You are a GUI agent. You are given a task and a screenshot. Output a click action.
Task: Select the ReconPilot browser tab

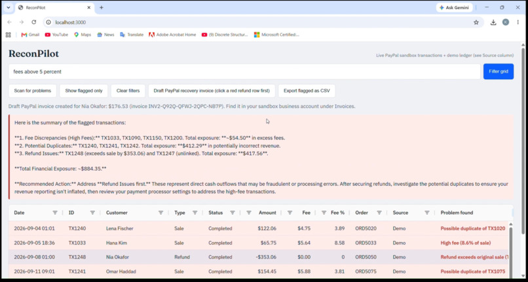pos(54,7)
